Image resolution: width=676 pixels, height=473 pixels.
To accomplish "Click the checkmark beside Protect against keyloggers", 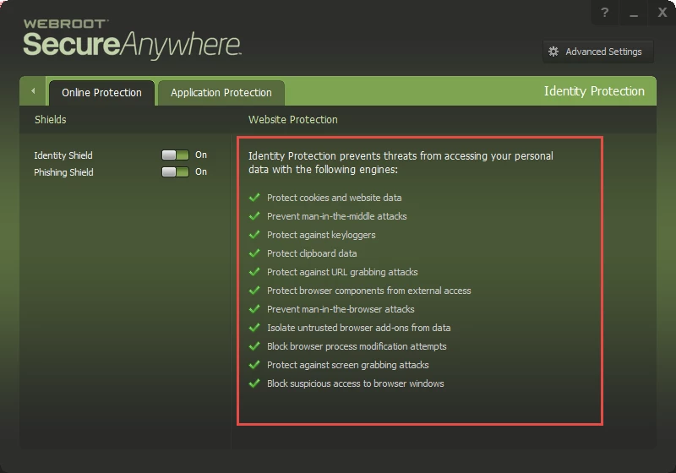I will coord(254,234).
